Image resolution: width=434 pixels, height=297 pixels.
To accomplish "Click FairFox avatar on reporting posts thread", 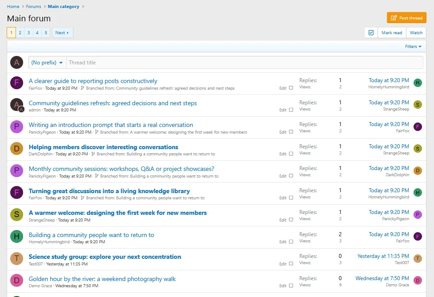I will click(16, 83).
